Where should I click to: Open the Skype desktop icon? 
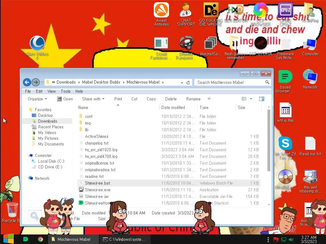coord(285,148)
